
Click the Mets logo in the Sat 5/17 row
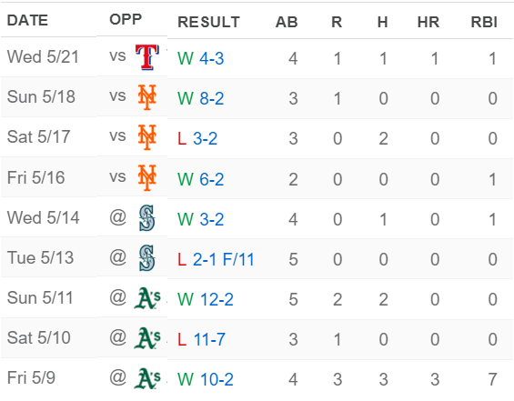[147, 137]
